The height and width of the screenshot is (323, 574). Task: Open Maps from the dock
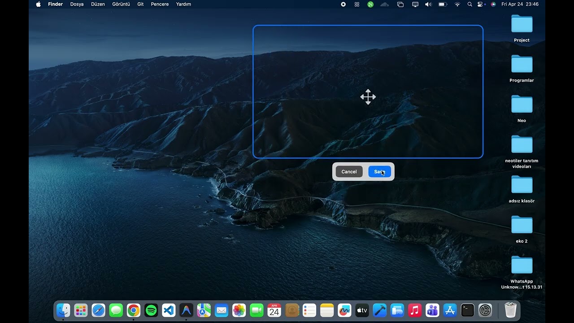(204, 310)
